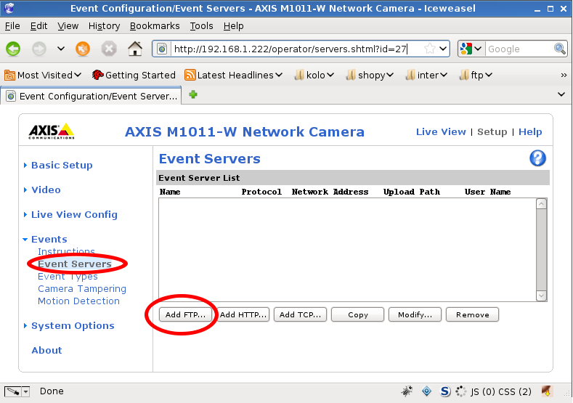Show more bookmarks with the chevron

pos(564,76)
